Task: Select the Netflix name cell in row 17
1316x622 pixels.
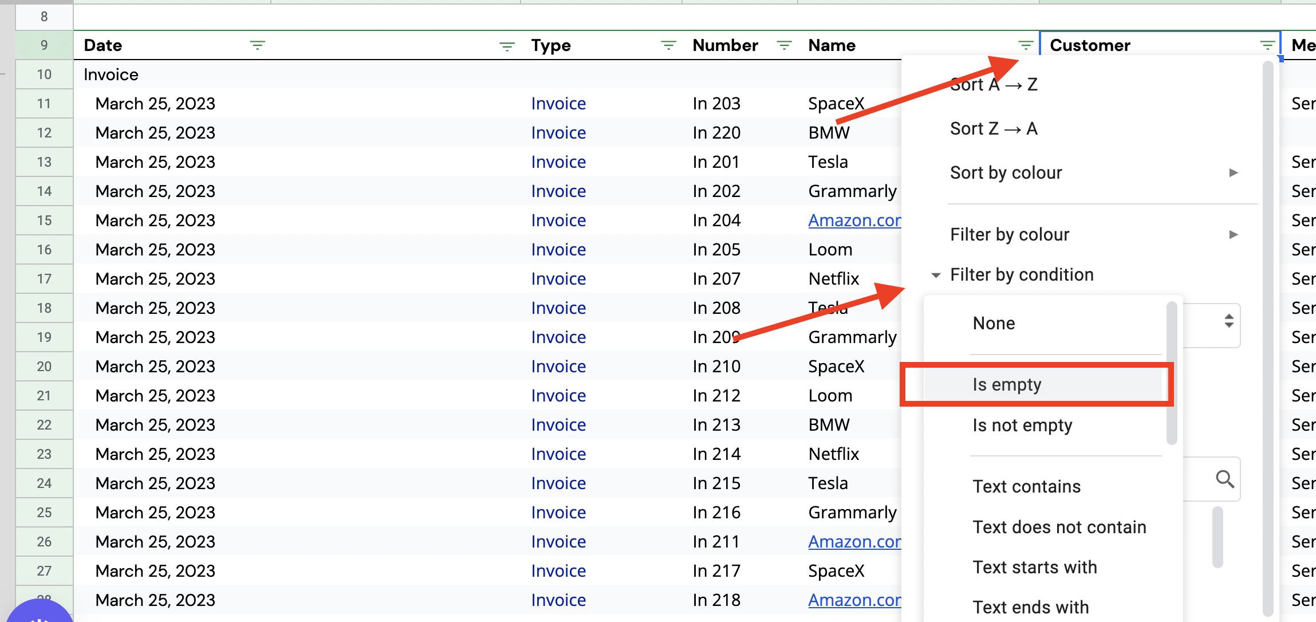Action: coord(834,279)
